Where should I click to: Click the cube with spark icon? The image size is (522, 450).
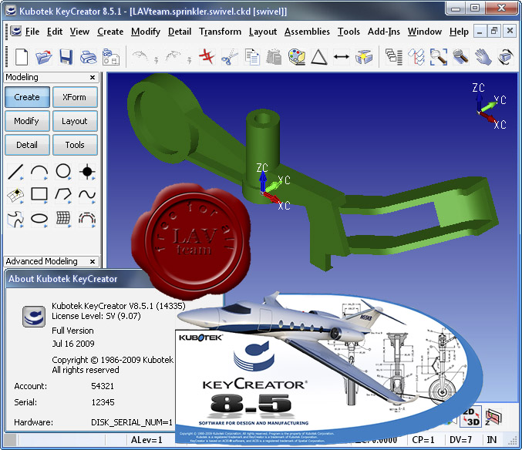click(x=364, y=57)
